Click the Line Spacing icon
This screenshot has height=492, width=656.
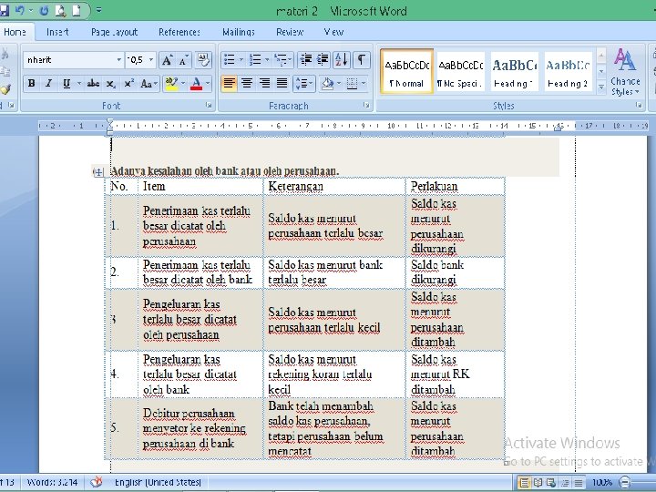[301, 83]
